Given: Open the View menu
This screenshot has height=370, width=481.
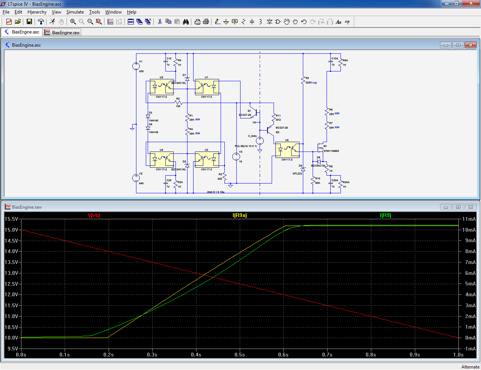Looking at the screenshot, I should click(x=56, y=12).
